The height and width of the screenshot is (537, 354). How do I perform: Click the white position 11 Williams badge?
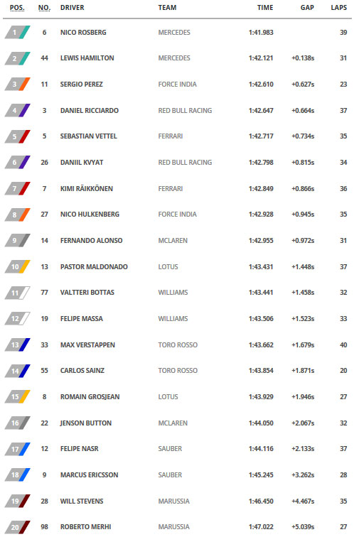[17, 293]
